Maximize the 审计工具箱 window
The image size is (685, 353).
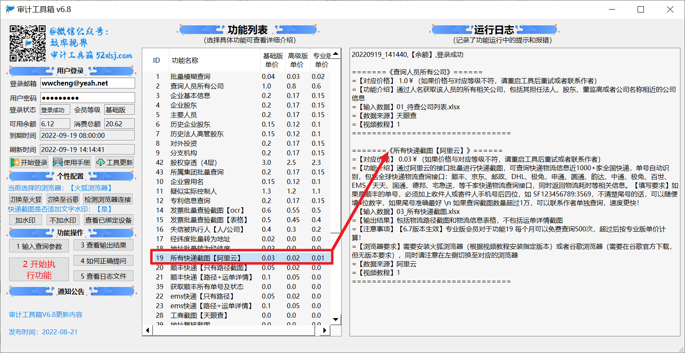point(641,9)
